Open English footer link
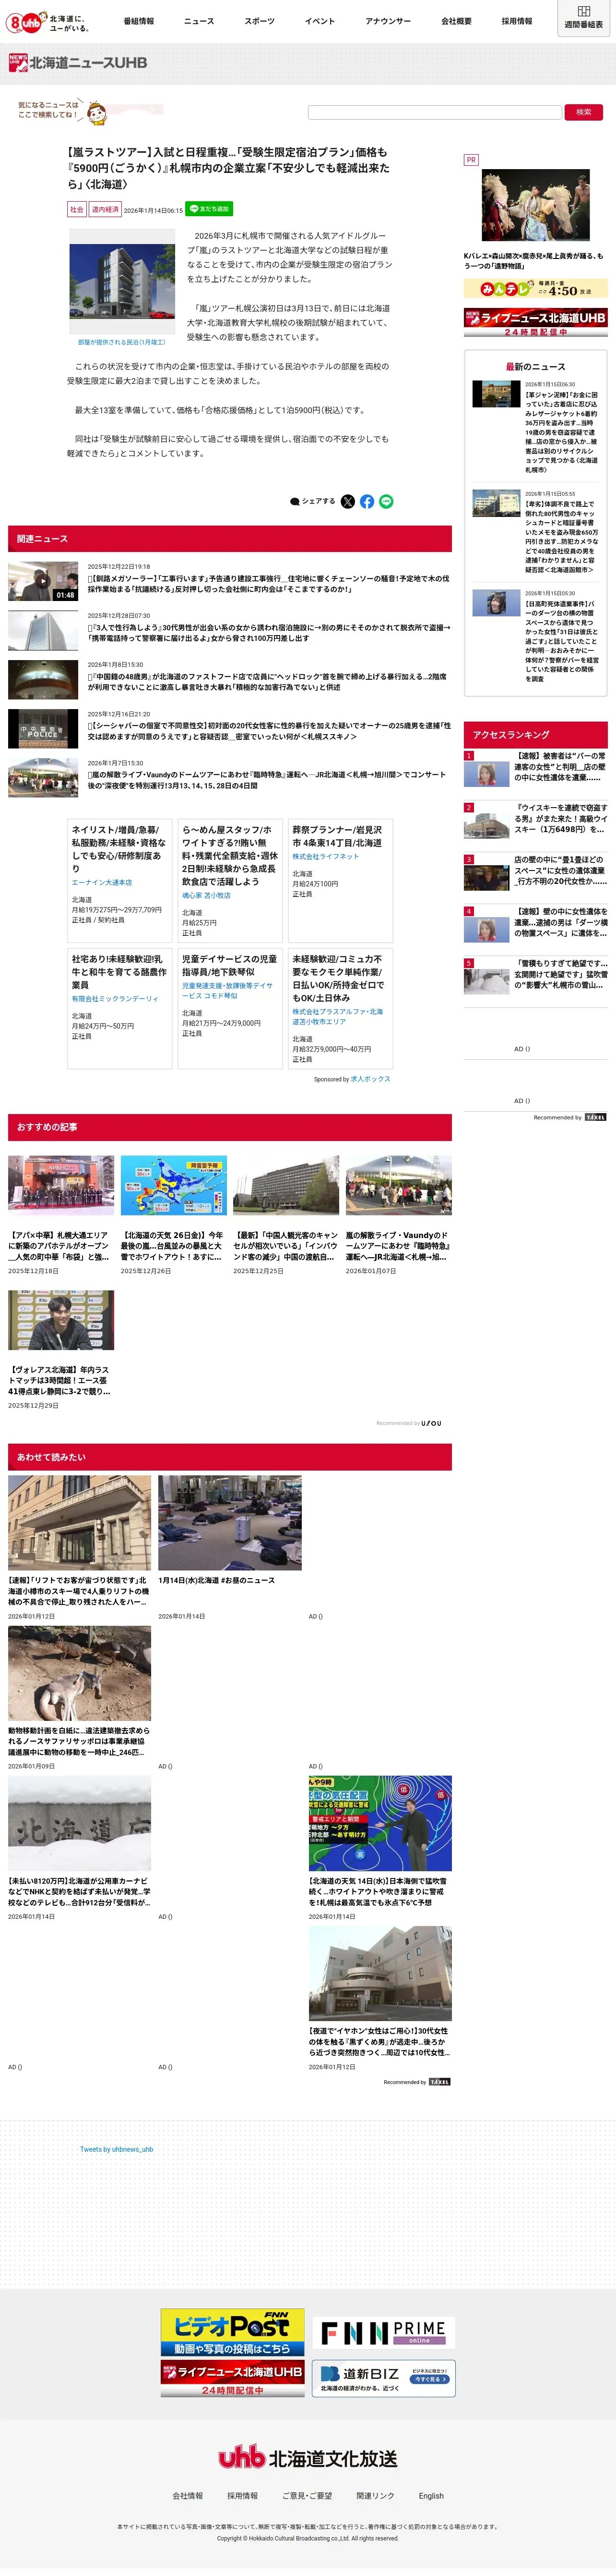This screenshot has width=616, height=2576. click(x=431, y=2495)
